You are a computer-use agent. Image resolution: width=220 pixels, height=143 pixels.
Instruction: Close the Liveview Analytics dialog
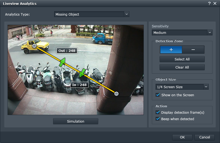(x=215, y=3)
